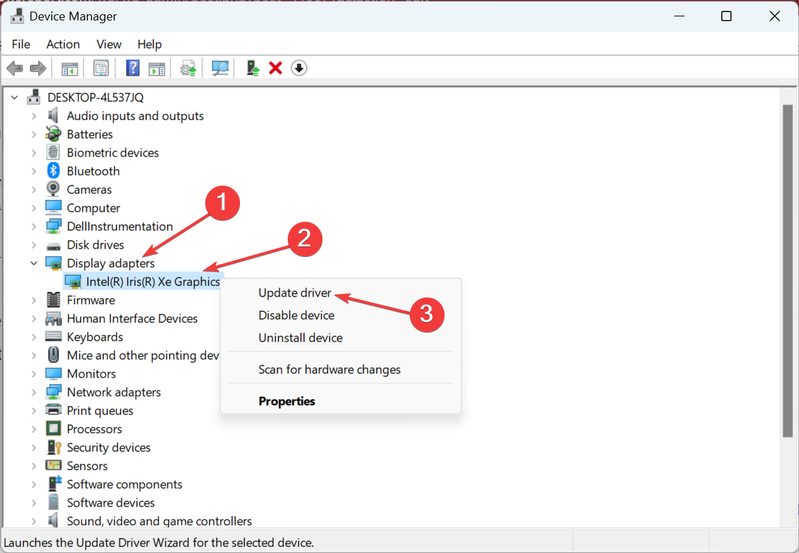Click the Update device driver toolbar icon

point(188,68)
